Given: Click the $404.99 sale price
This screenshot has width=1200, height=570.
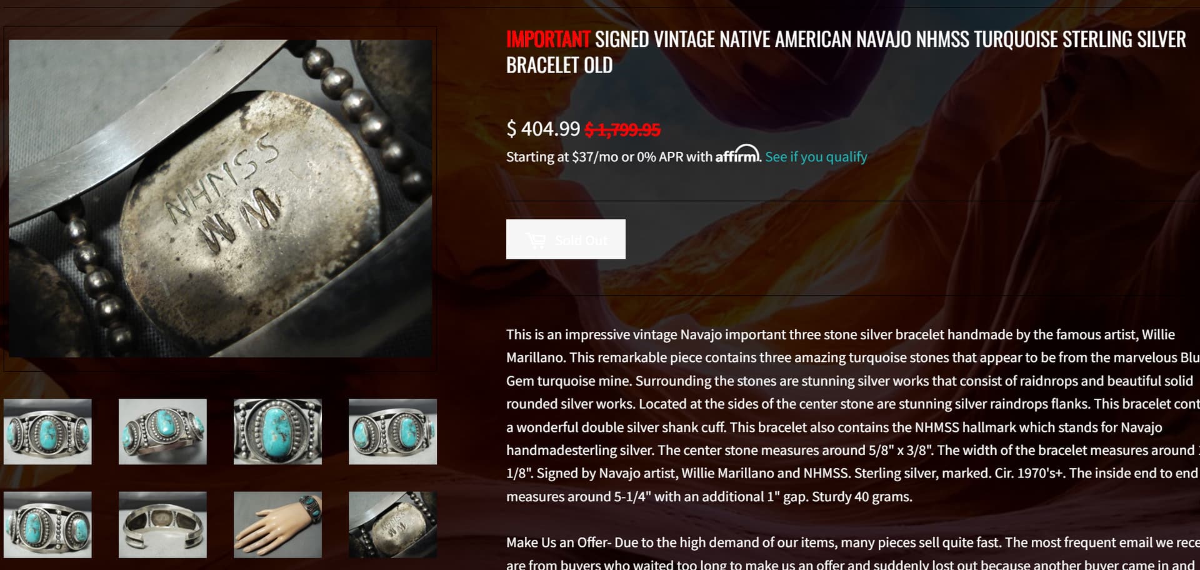Looking at the screenshot, I should [543, 129].
